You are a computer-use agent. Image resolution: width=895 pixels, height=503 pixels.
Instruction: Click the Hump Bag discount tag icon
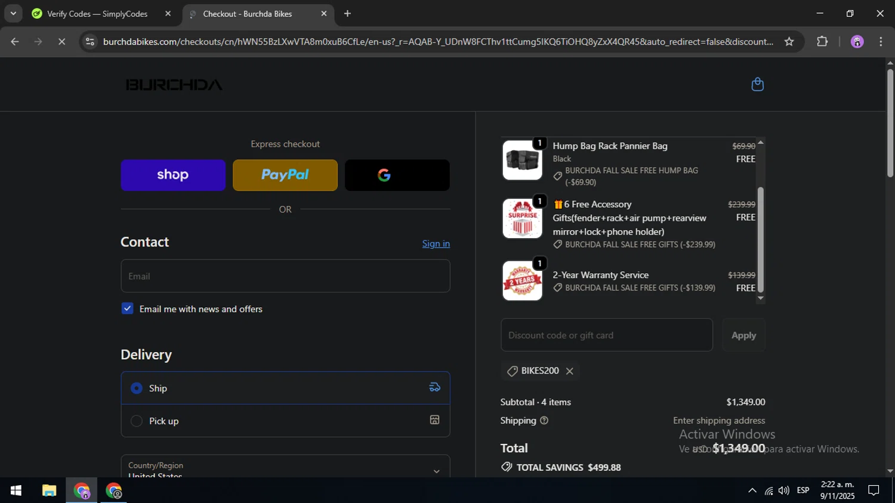[x=558, y=176]
